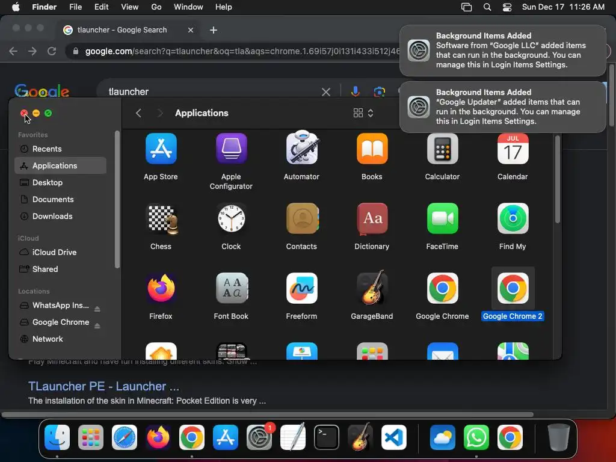Click the Google logo in Chrome
Image resolution: width=616 pixels, height=462 pixels.
tap(42, 91)
